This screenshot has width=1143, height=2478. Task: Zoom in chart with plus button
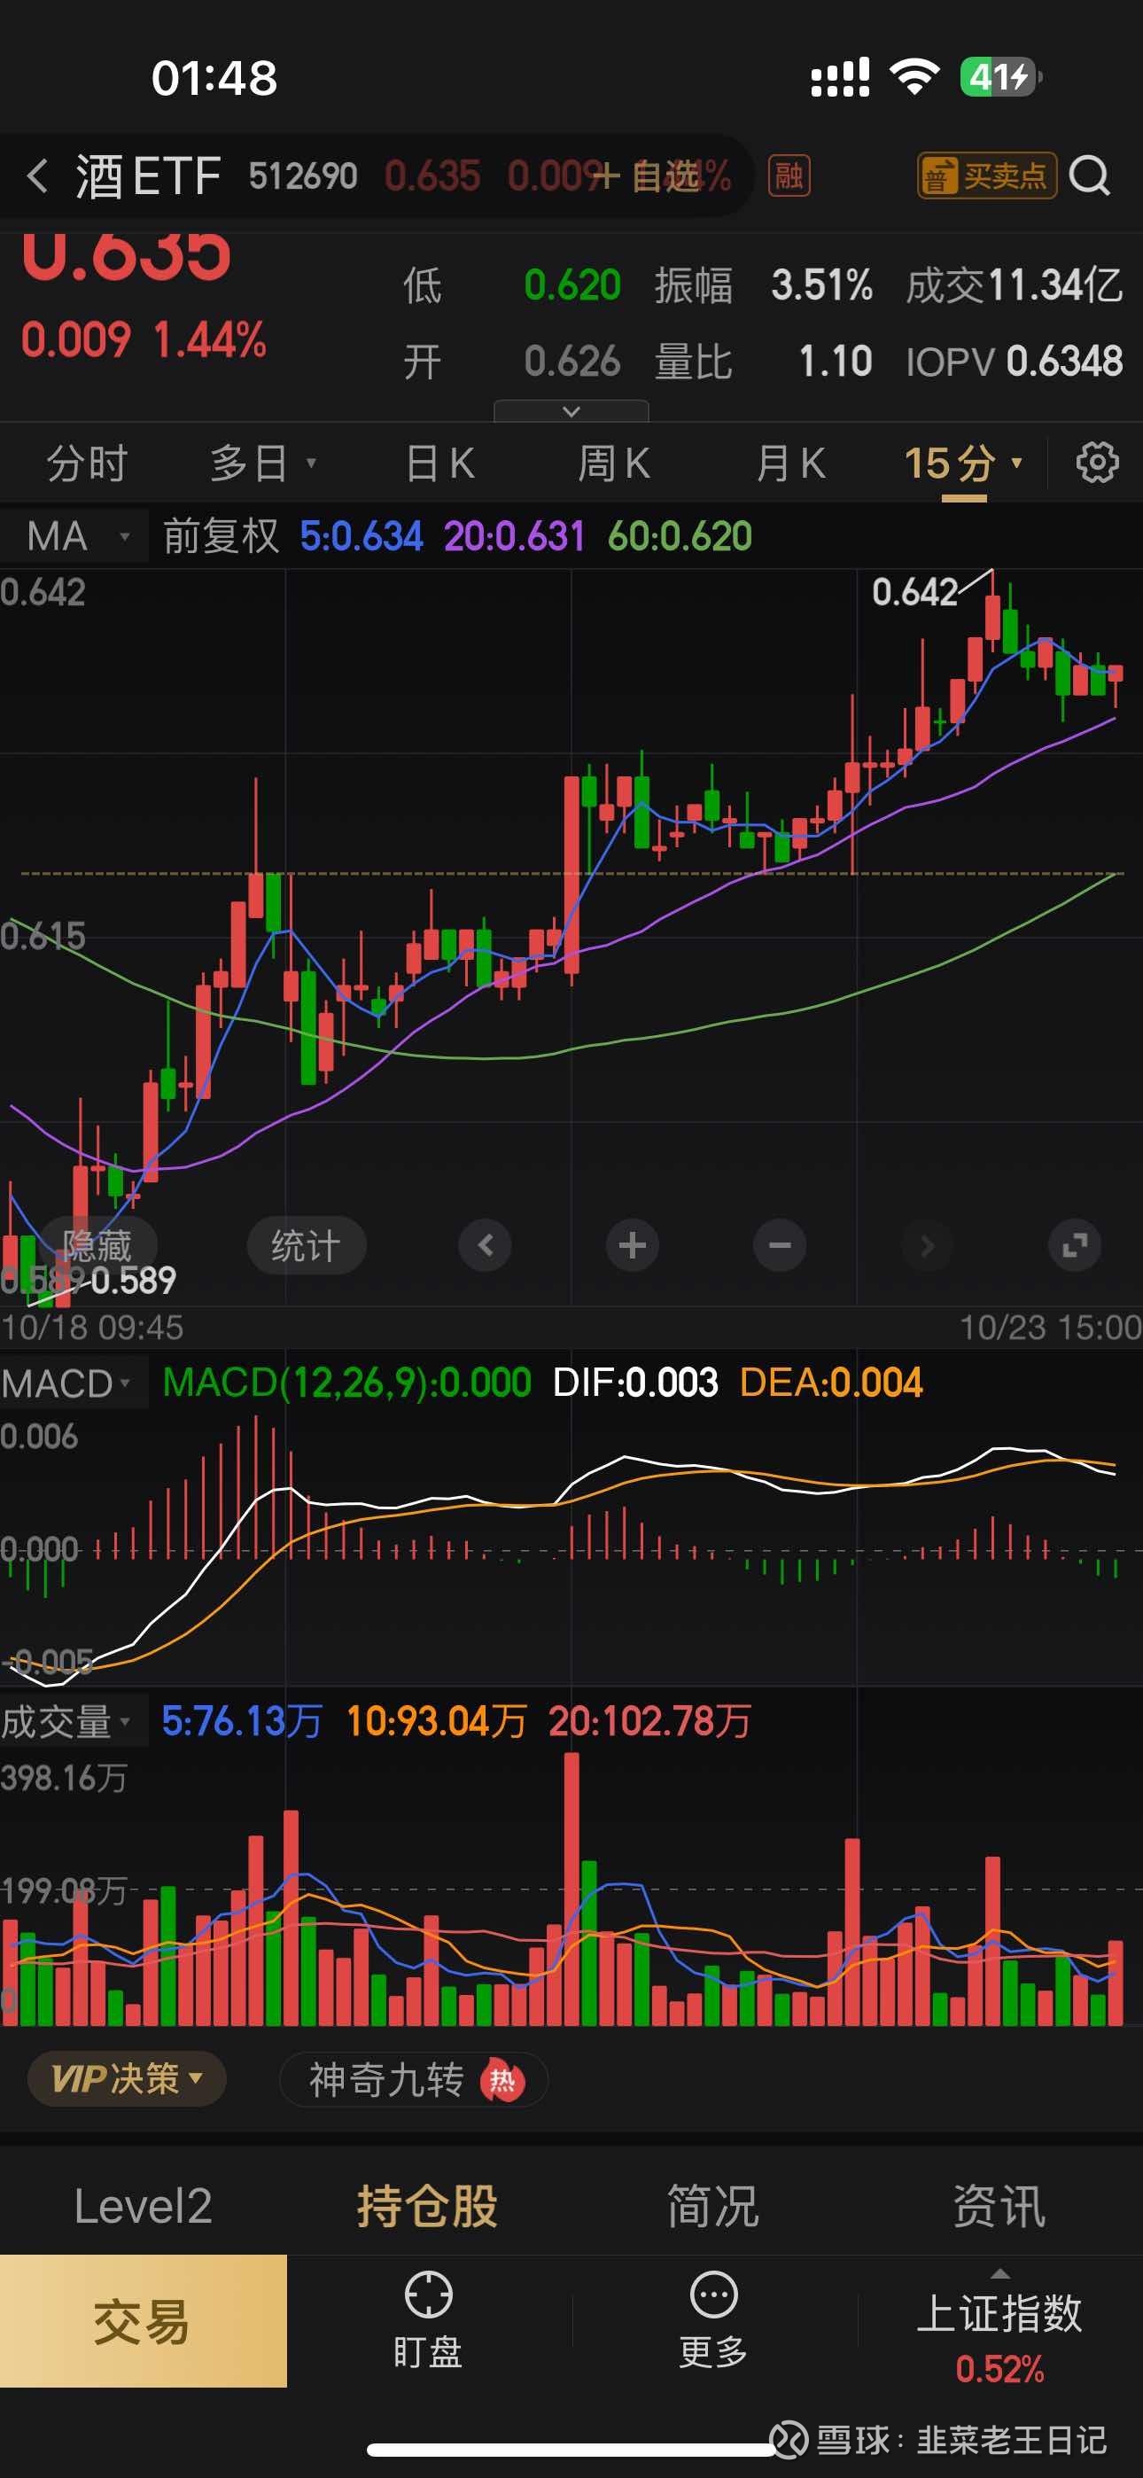click(x=632, y=1246)
